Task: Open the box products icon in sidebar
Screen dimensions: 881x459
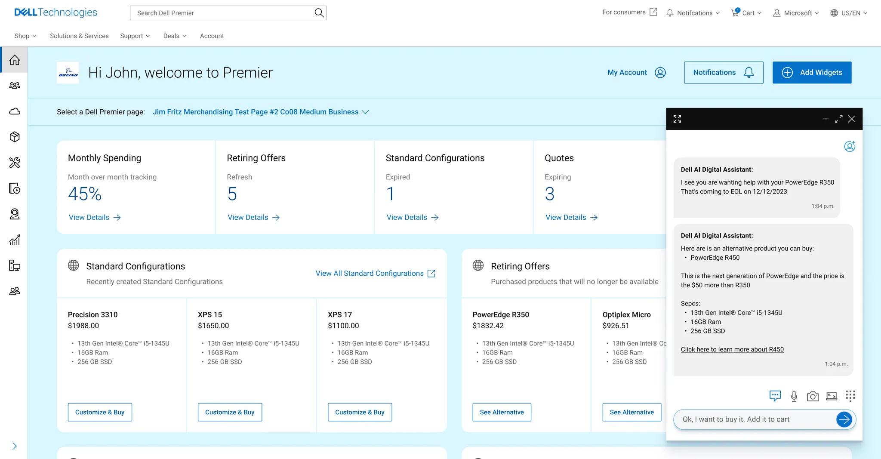Action: (x=15, y=137)
